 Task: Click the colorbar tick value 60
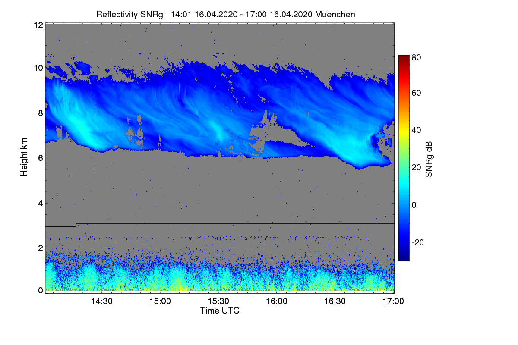[x=417, y=93]
